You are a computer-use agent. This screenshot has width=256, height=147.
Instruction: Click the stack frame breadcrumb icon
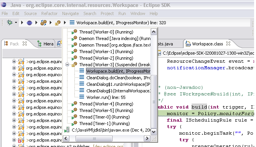point(72,22)
